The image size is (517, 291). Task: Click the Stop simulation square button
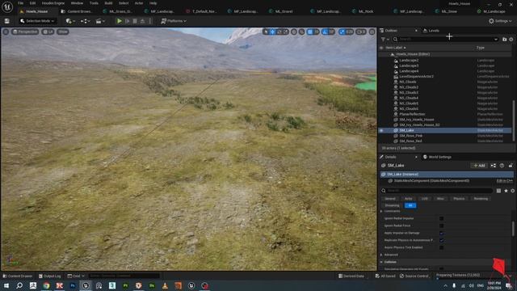tap(135, 21)
